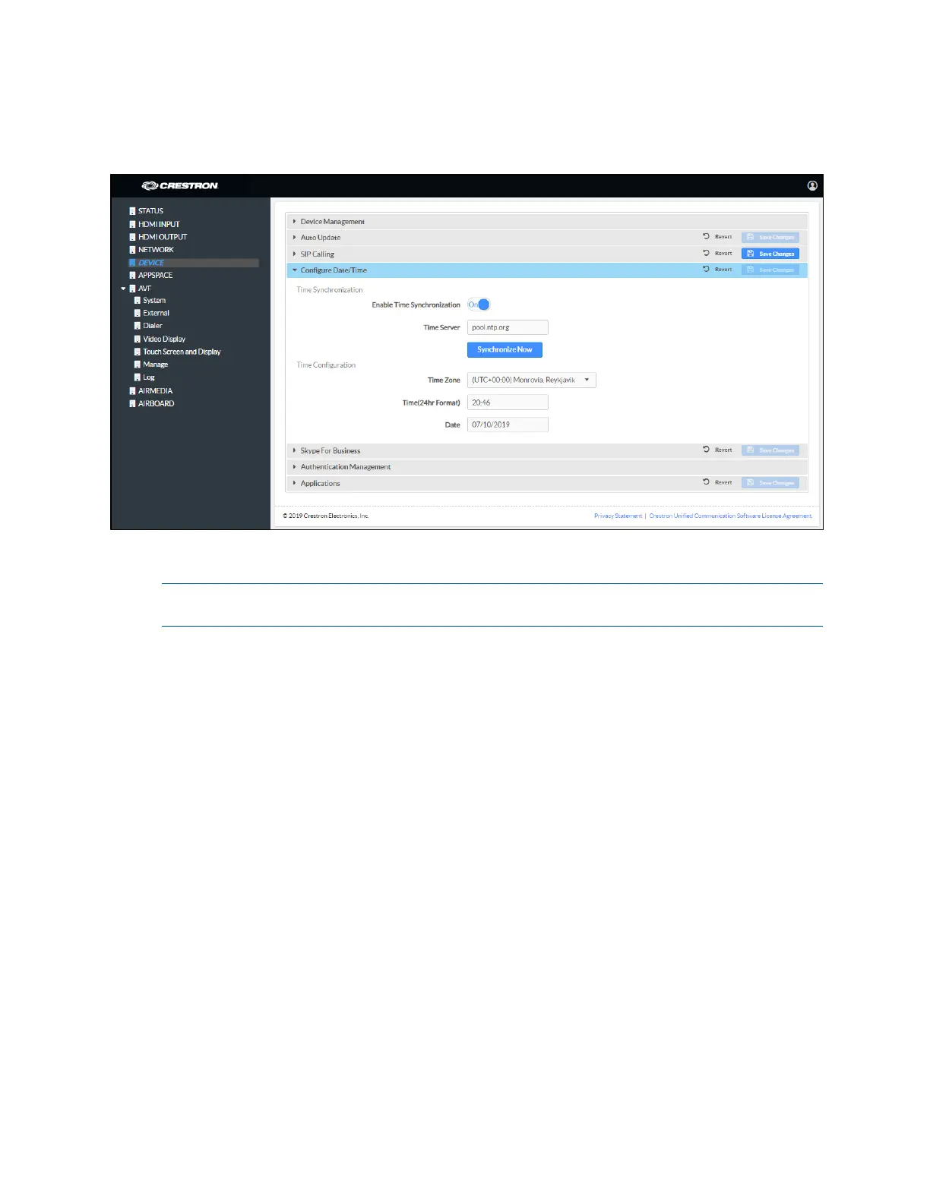Click the Crestron logo
930x1203 pixels.
pos(180,185)
